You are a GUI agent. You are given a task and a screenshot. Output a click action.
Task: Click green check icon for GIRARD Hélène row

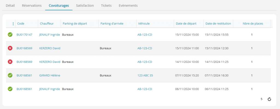tap(10, 75)
